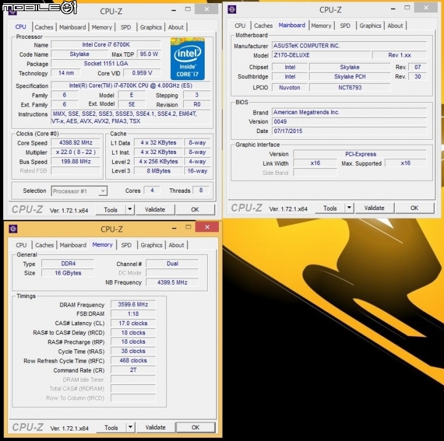This screenshot has width=444, height=441.
Task: Click the Channel # value Dual
Action: click(x=172, y=264)
